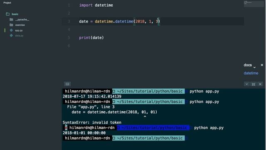Click the 'import' keyword on line 1
This screenshot has height=150, width=266.
tap(86, 5)
